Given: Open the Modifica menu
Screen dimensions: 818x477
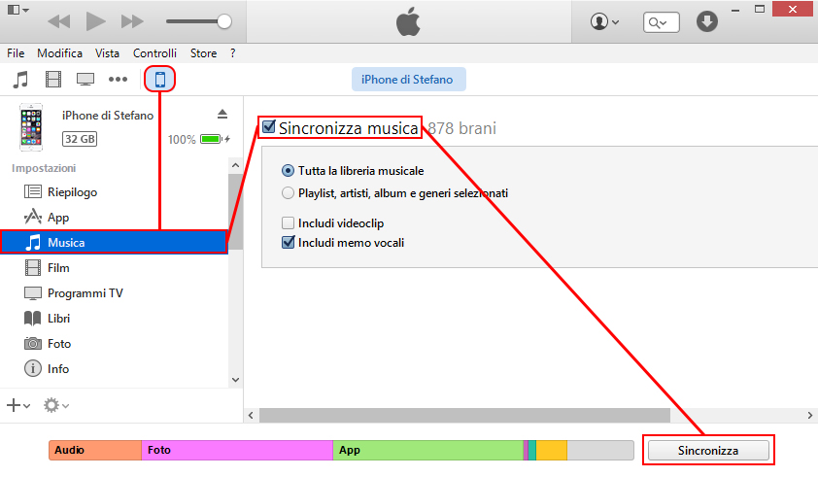Looking at the screenshot, I should (x=60, y=53).
